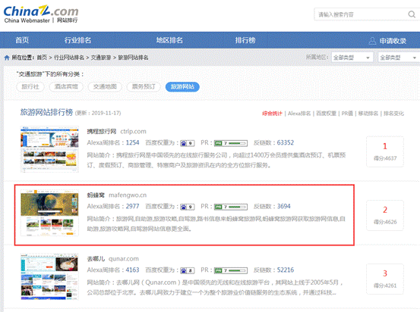Click backlink count 52216

pos(286,270)
